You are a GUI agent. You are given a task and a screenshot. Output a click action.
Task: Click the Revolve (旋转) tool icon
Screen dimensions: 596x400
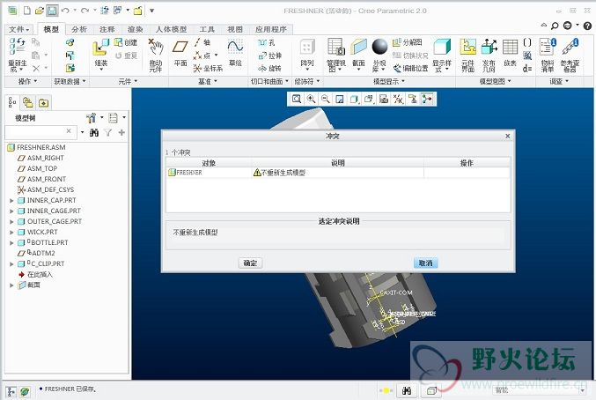pos(269,69)
